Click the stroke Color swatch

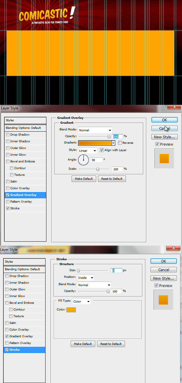pyautogui.click(x=71, y=310)
